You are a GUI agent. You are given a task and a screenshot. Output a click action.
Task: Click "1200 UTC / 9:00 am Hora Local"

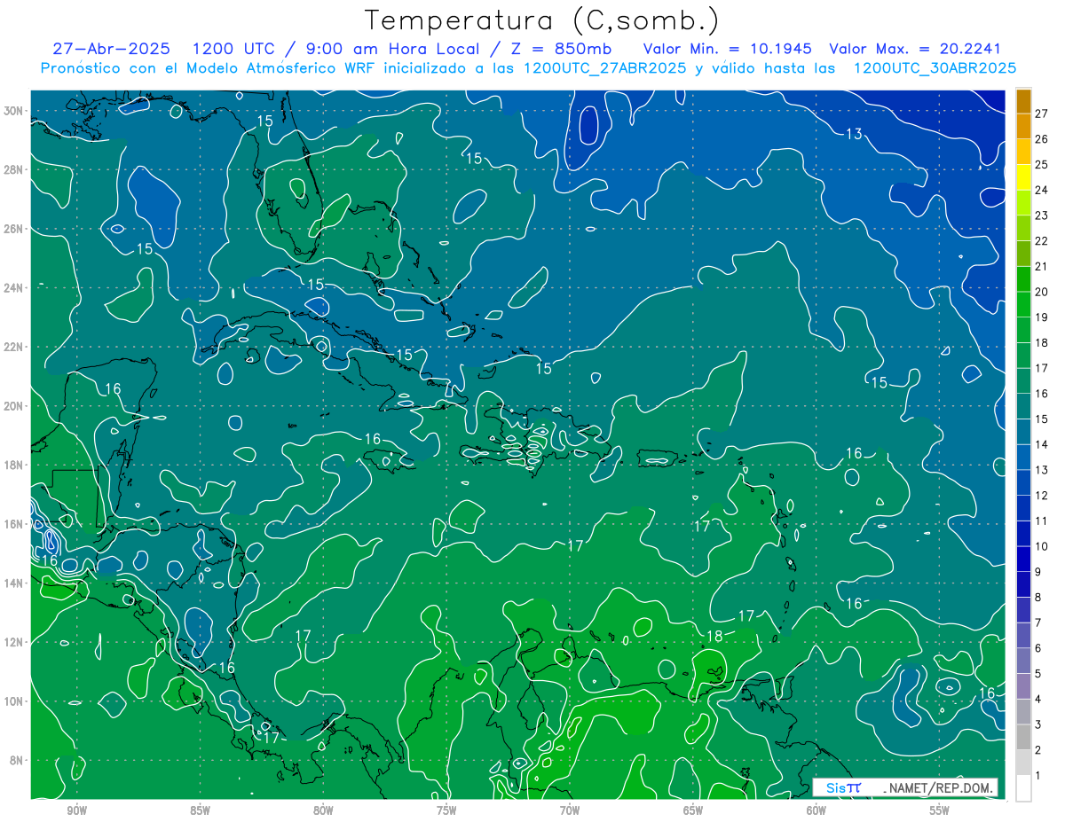click(x=335, y=49)
